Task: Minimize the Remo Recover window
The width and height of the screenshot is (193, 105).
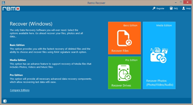Action: tap(176, 2)
